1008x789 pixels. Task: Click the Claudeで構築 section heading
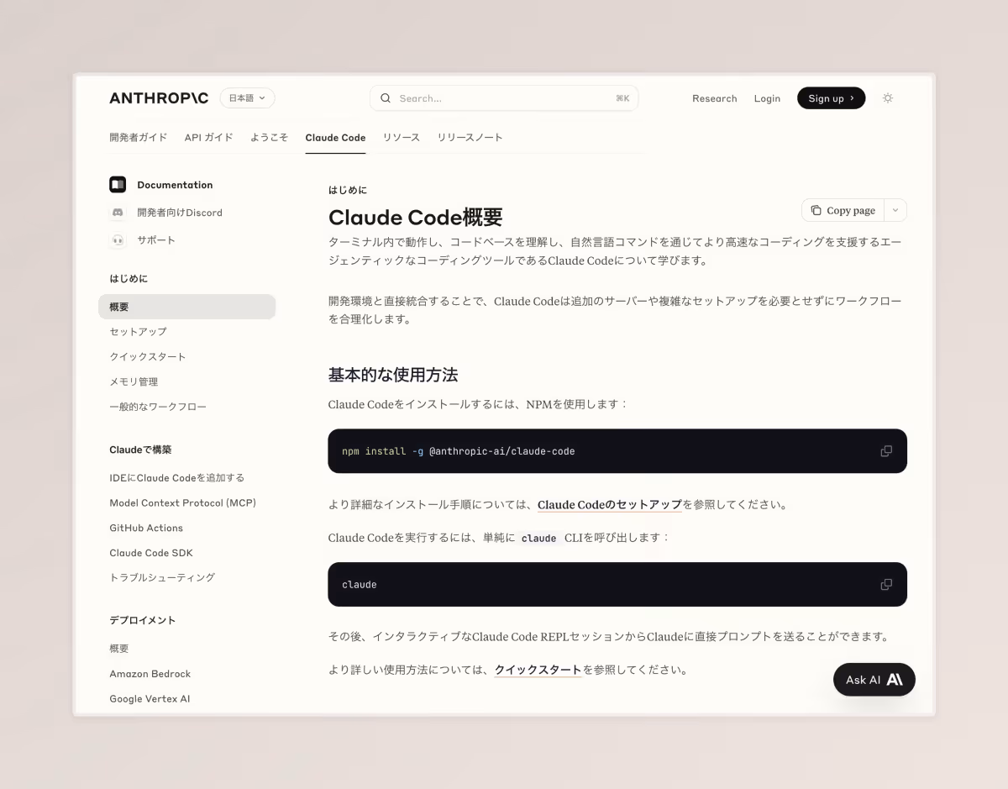click(x=140, y=450)
